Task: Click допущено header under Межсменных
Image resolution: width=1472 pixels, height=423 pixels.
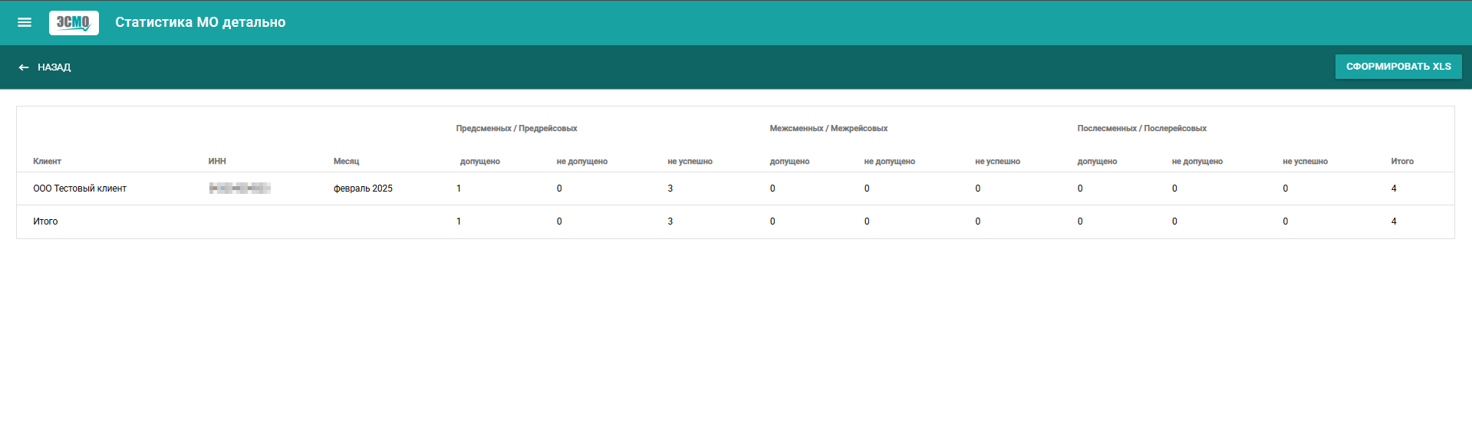Action: [789, 162]
